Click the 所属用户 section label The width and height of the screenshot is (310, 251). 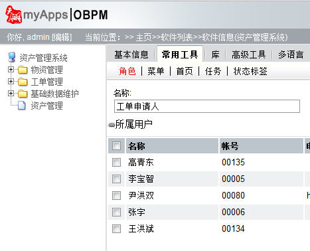tap(134, 124)
